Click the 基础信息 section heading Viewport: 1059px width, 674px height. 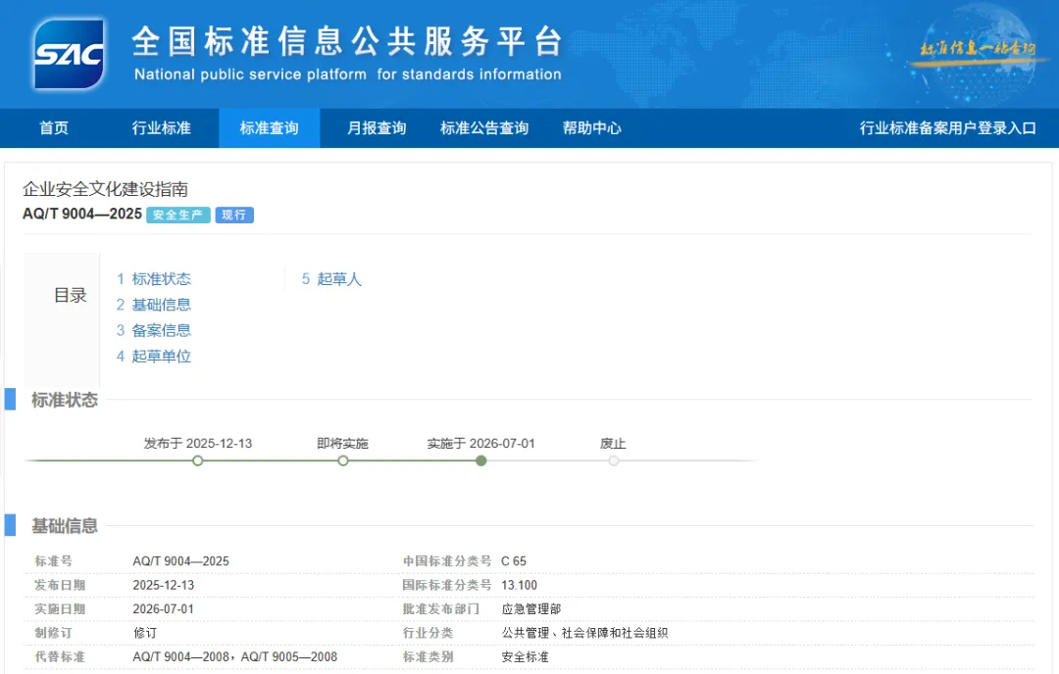pos(65,526)
